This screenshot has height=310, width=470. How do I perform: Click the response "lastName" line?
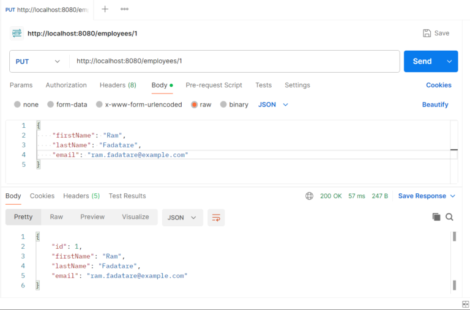[96, 266]
